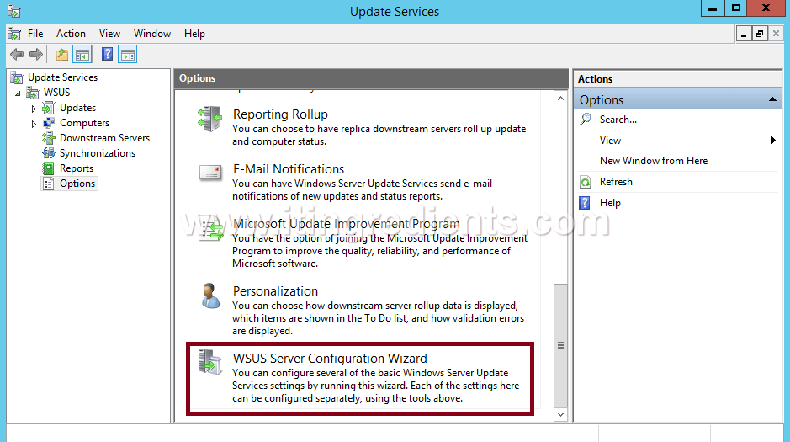Click Help in the Actions pane
The height and width of the screenshot is (442, 790).
(x=610, y=203)
